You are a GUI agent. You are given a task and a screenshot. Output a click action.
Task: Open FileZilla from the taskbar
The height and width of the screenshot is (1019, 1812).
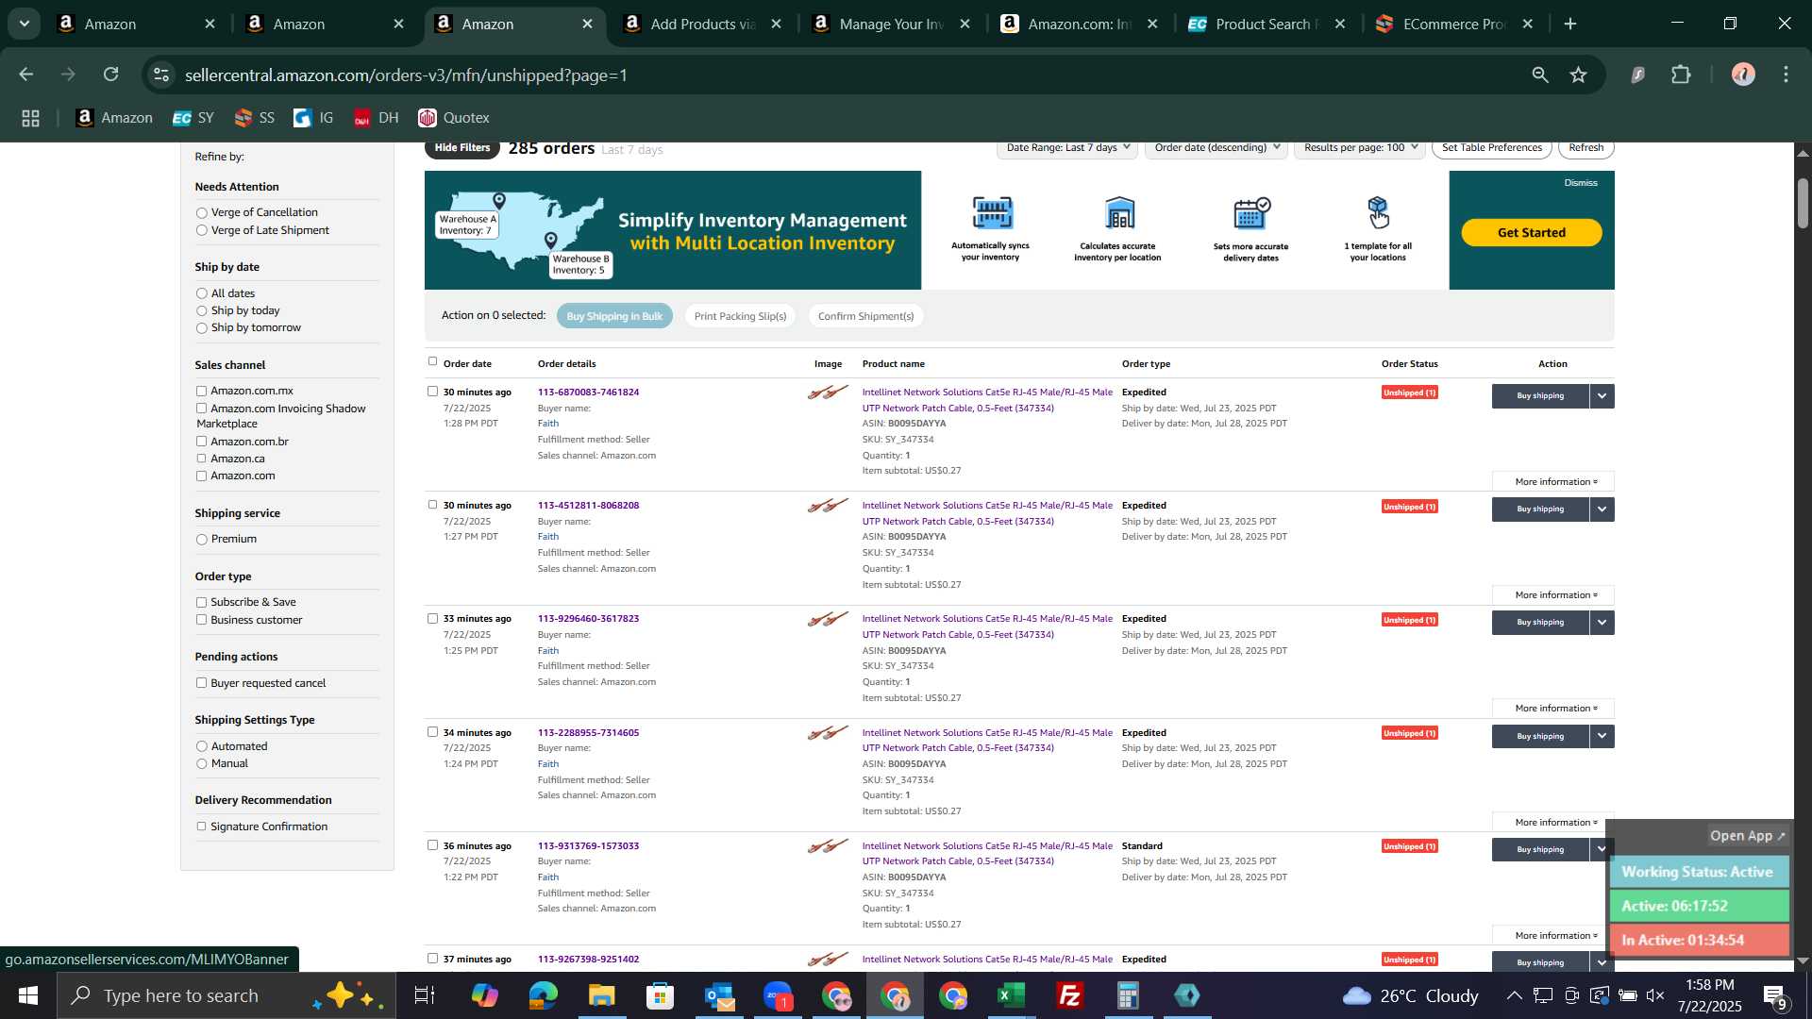click(x=1070, y=995)
